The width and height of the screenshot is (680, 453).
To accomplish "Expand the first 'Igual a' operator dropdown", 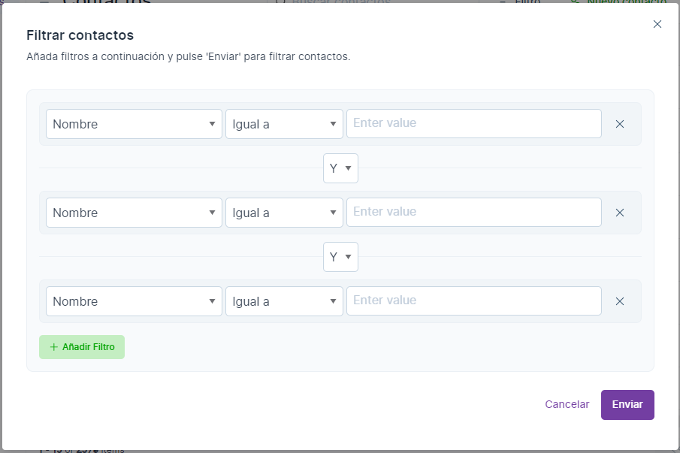I will tap(284, 124).
